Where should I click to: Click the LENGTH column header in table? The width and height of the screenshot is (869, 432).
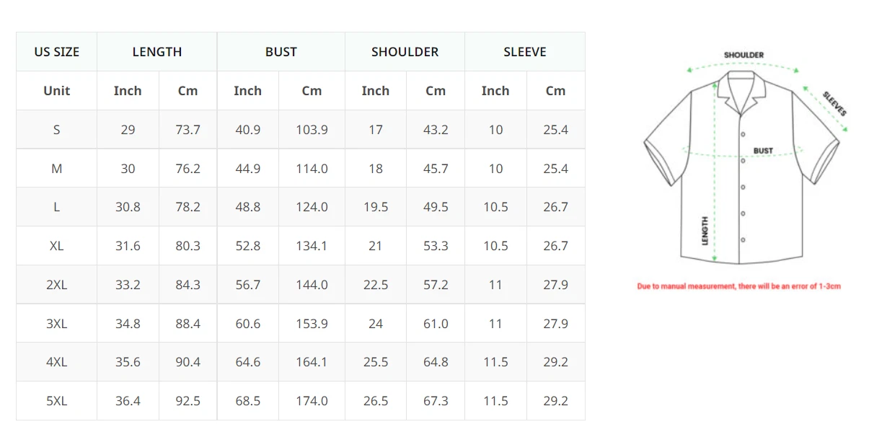[157, 52]
